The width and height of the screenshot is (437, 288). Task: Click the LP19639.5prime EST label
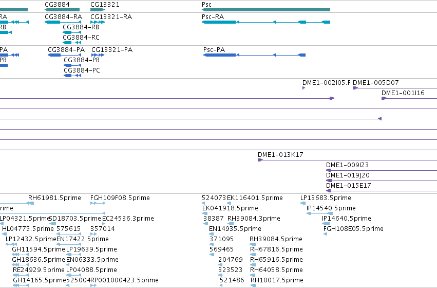coord(91,249)
